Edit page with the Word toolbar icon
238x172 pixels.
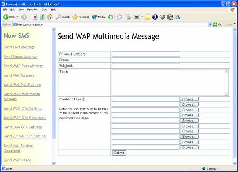(136, 17)
